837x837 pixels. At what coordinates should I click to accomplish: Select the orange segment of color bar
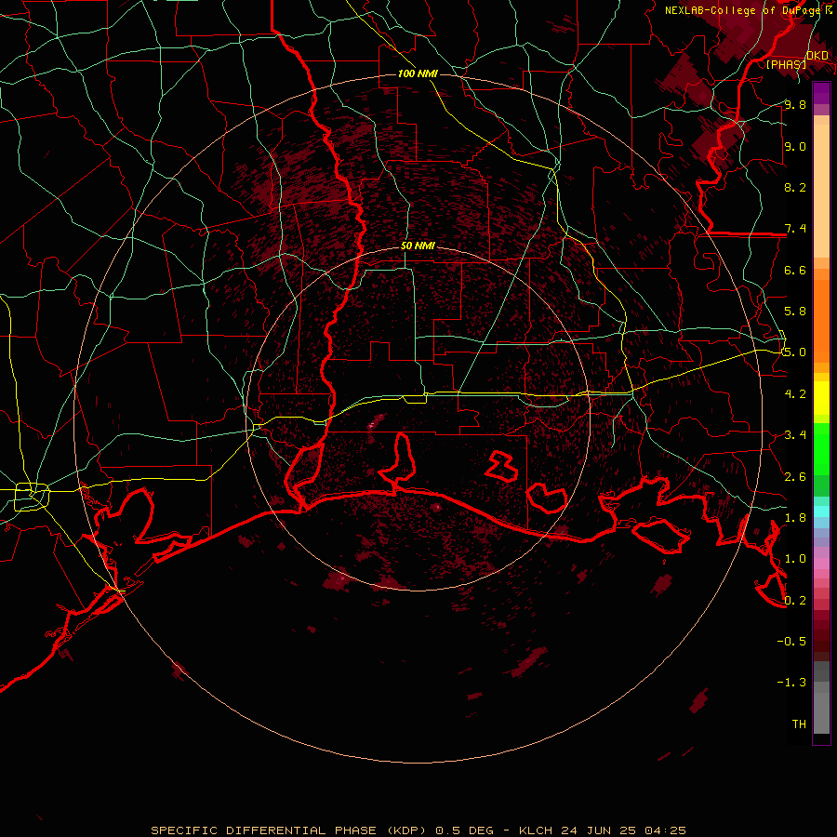821,320
